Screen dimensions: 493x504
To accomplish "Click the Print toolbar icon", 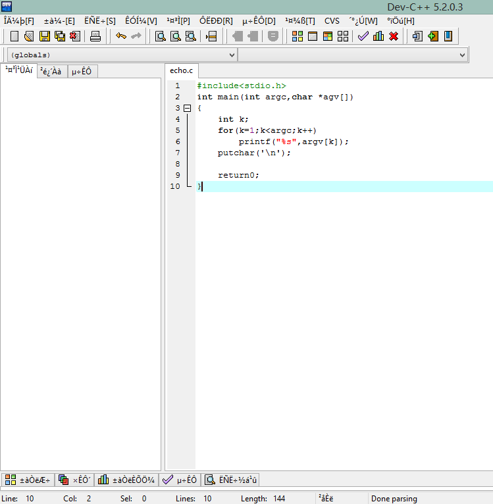I will pyautogui.click(x=95, y=36).
